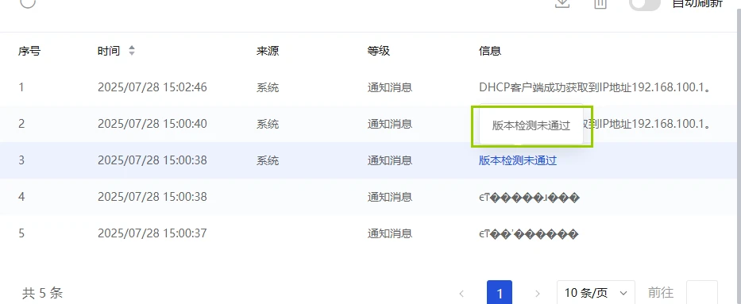The height and width of the screenshot is (304, 741).
Task: Click the garbled message in row 5
Action: point(528,233)
